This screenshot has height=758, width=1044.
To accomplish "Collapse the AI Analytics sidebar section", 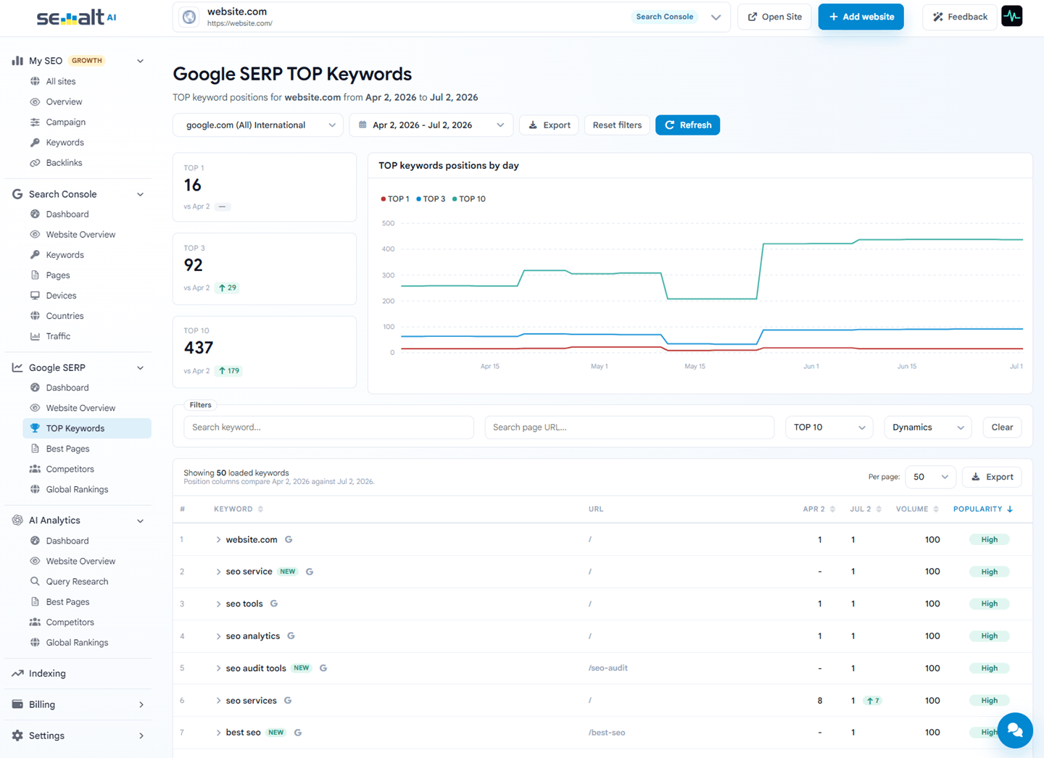I will pyautogui.click(x=140, y=520).
